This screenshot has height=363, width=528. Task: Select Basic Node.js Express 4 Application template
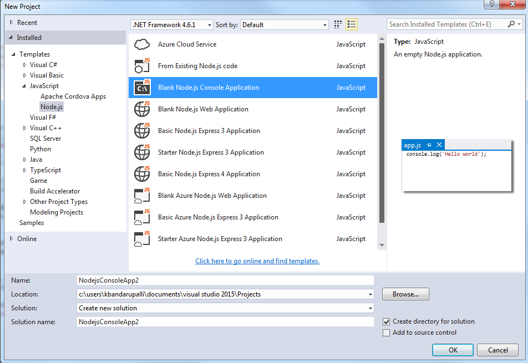click(253, 174)
